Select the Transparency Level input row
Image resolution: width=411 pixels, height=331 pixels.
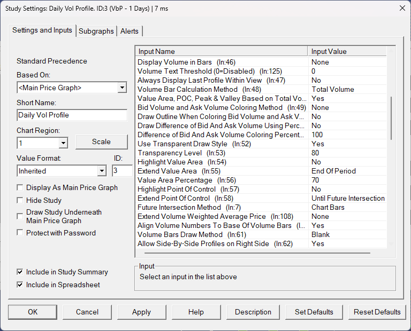click(x=261, y=153)
